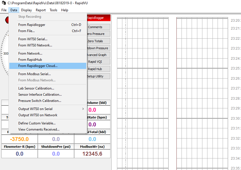Open the Display menu
Screen dimensions: 241x170
tap(26, 10)
